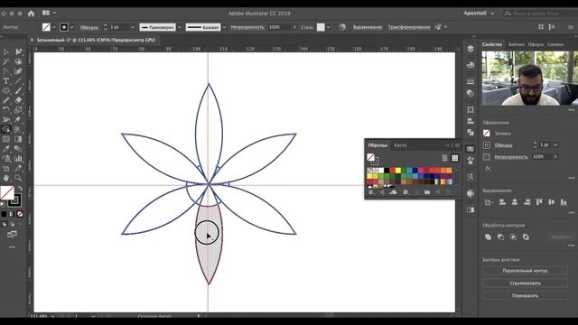This screenshot has height=325, width=578.
Task: Click the Exclude pathfinder icon
Action: click(x=526, y=237)
